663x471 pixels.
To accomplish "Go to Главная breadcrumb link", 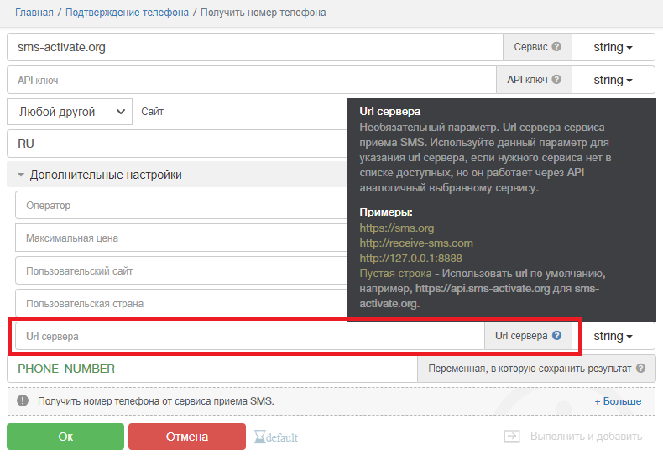I will pyautogui.click(x=34, y=13).
